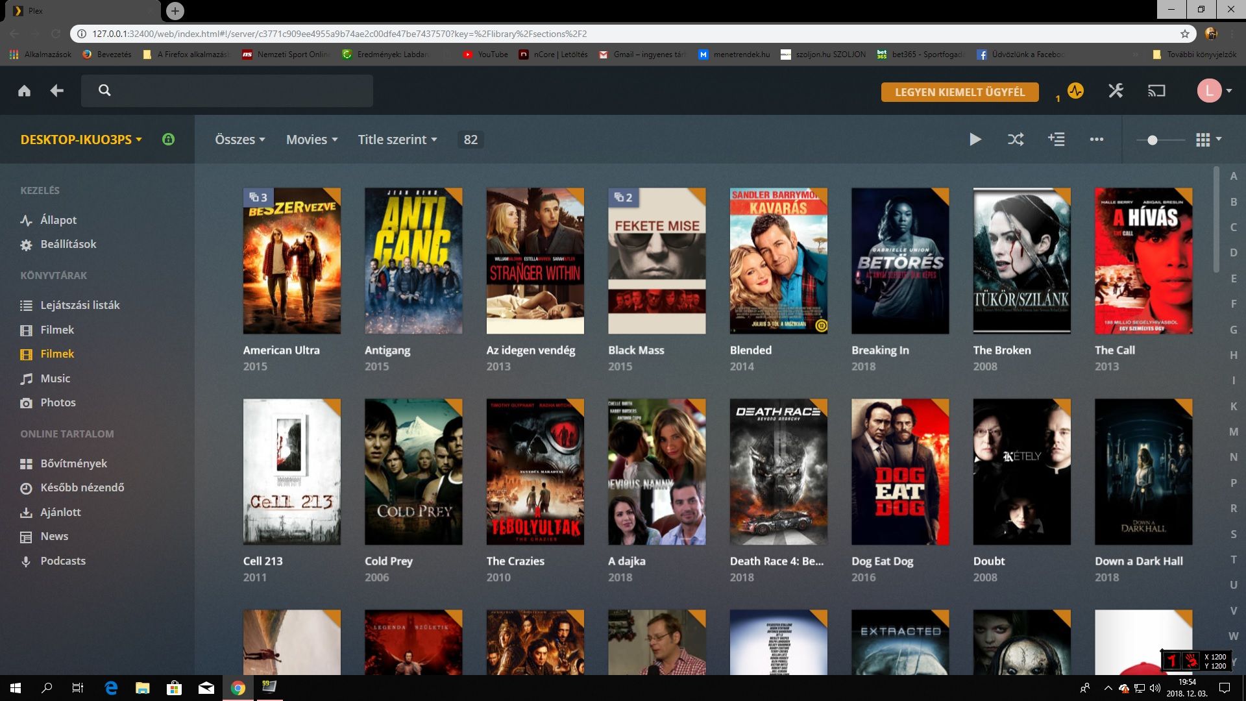Click the library vertical scrollbar
The width and height of the screenshot is (1246, 701).
pyautogui.click(x=1216, y=219)
